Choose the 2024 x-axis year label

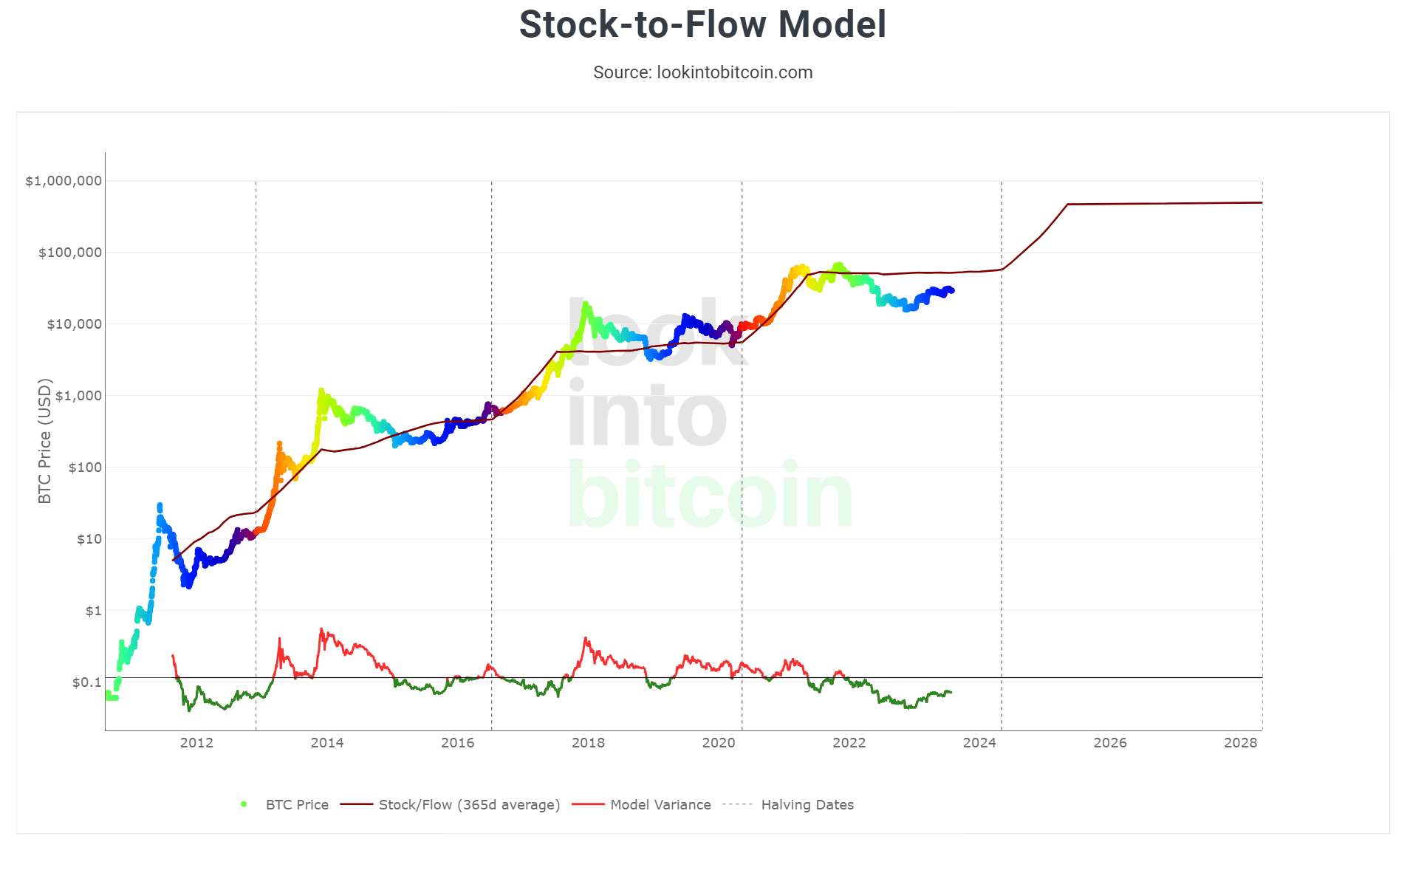coord(979,743)
